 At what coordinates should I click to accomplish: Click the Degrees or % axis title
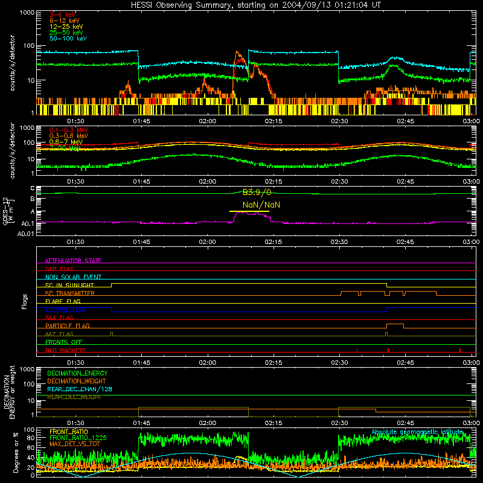coord(16,452)
